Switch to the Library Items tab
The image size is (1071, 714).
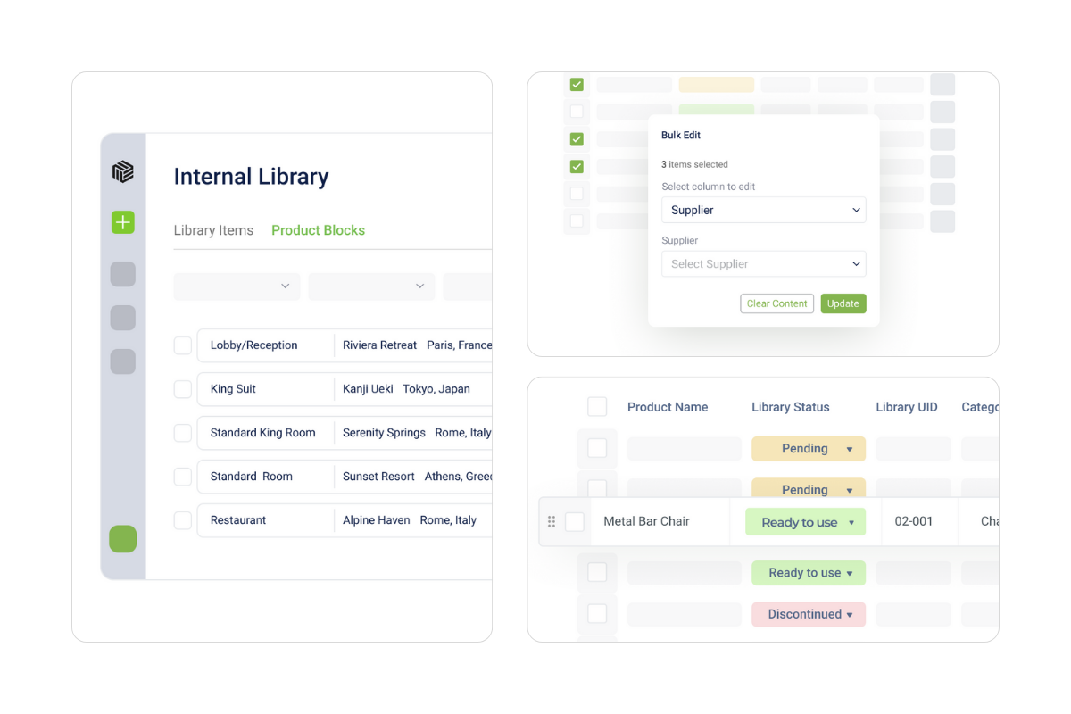tap(213, 230)
